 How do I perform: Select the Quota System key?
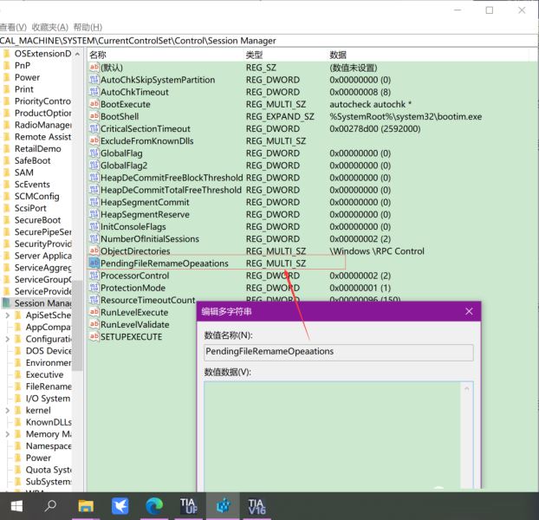click(x=49, y=470)
